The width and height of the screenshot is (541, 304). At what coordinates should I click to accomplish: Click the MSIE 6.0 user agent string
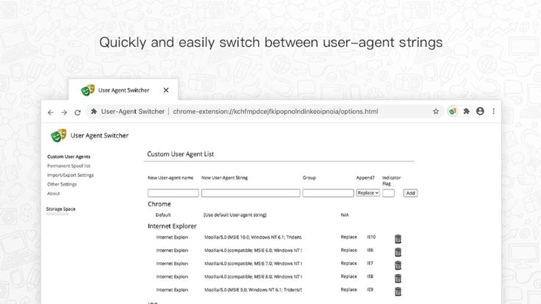click(253, 250)
